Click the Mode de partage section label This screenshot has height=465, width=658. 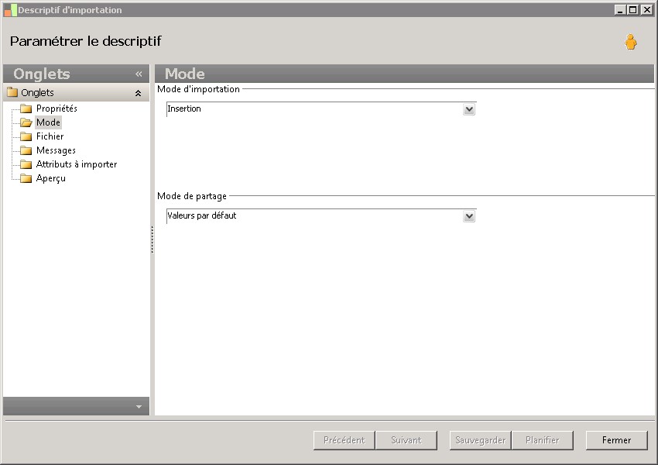(192, 196)
